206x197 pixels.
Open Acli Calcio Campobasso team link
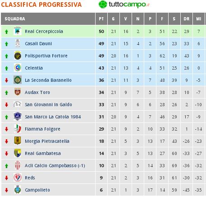coord(55,165)
